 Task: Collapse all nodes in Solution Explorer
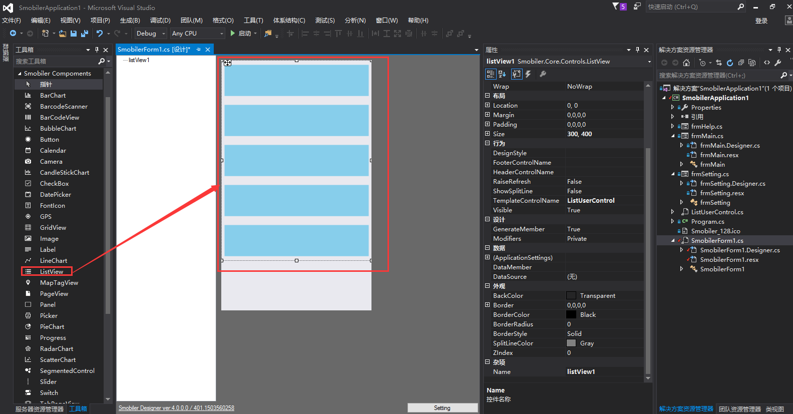click(741, 63)
